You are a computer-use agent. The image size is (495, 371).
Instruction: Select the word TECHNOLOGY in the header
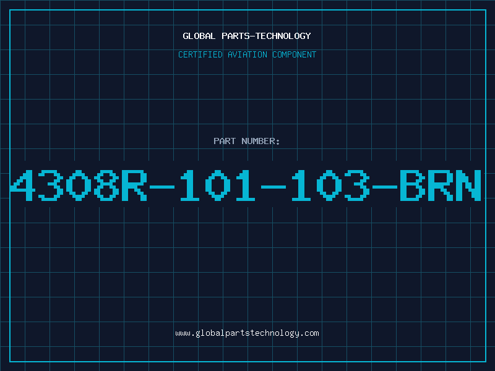[x=283, y=36]
